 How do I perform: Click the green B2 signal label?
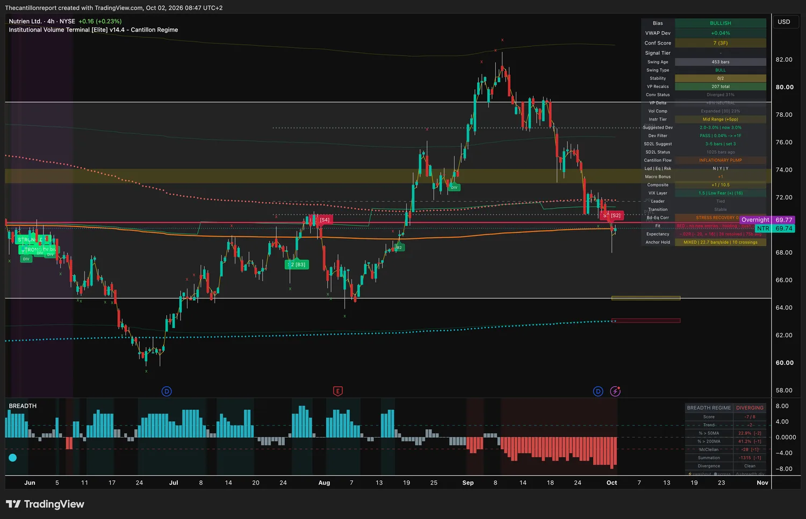[x=398, y=247]
